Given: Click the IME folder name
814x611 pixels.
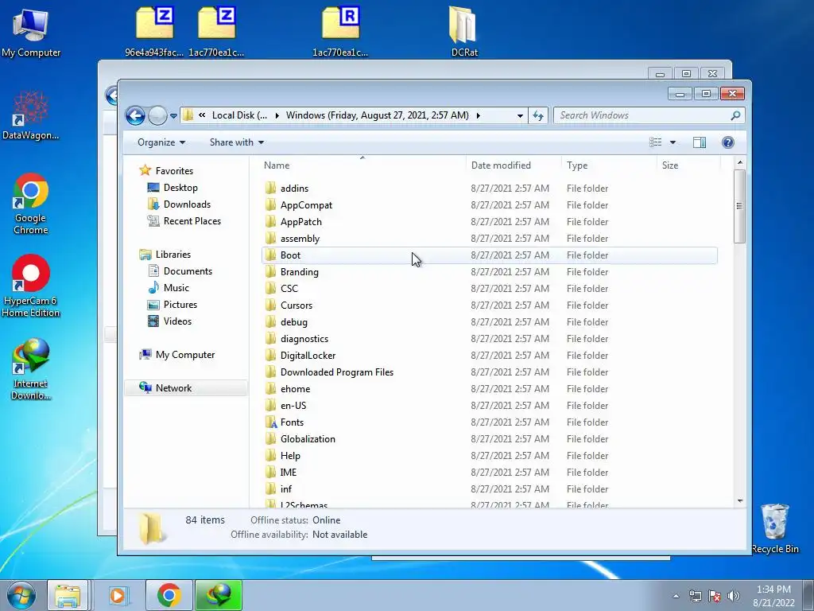Looking at the screenshot, I should tap(288, 472).
